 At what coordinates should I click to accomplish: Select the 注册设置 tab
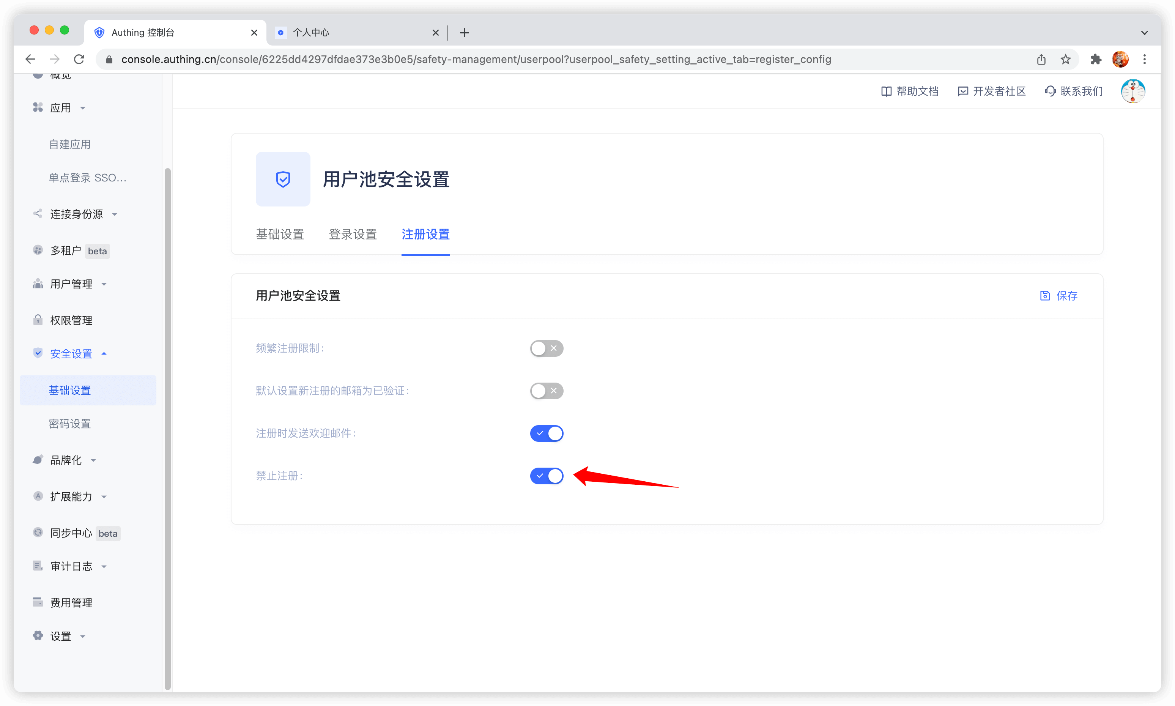tap(425, 234)
